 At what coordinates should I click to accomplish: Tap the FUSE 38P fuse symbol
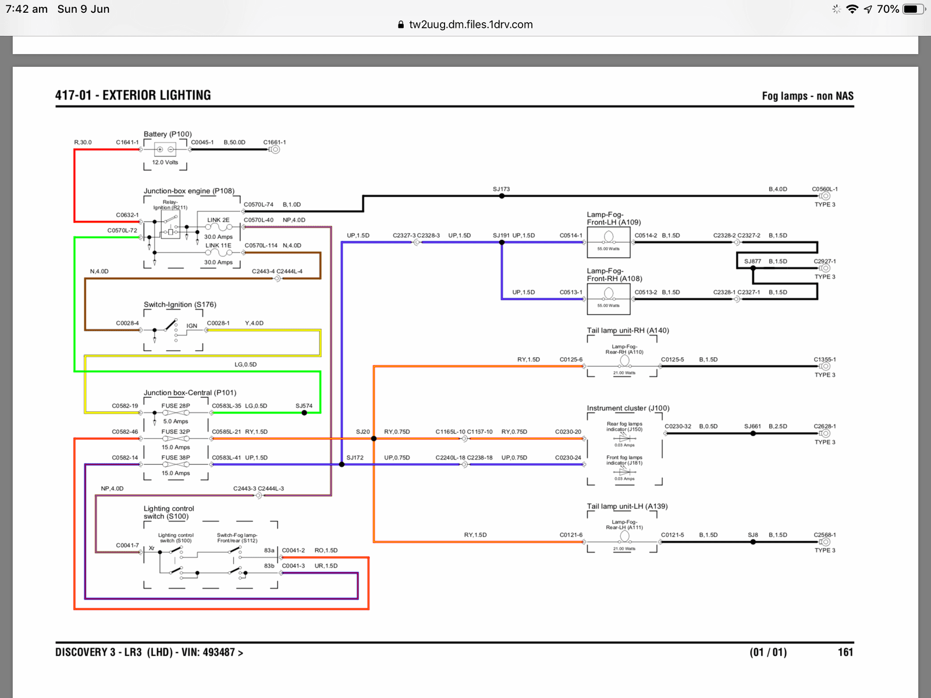point(175,465)
